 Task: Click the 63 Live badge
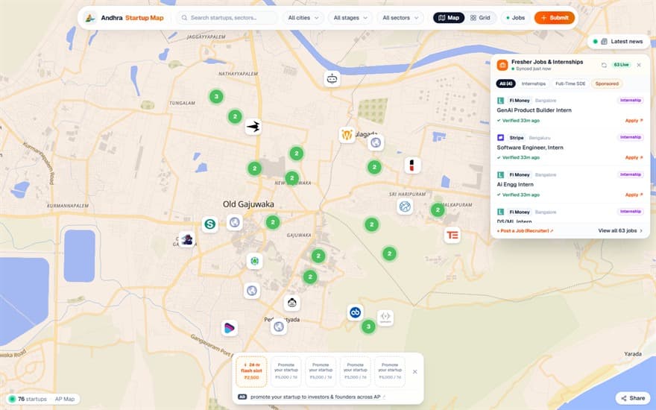coord(621,65)
